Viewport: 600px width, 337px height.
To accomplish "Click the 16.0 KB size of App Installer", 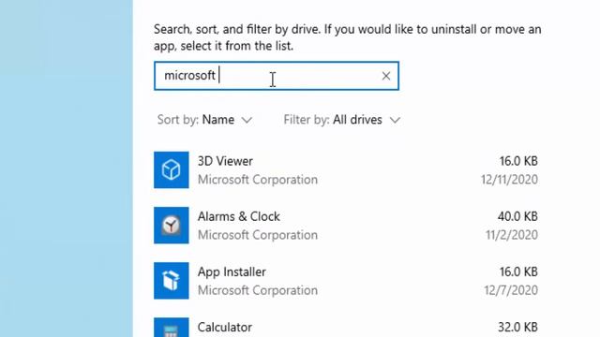I will click(x=518, y=272).
